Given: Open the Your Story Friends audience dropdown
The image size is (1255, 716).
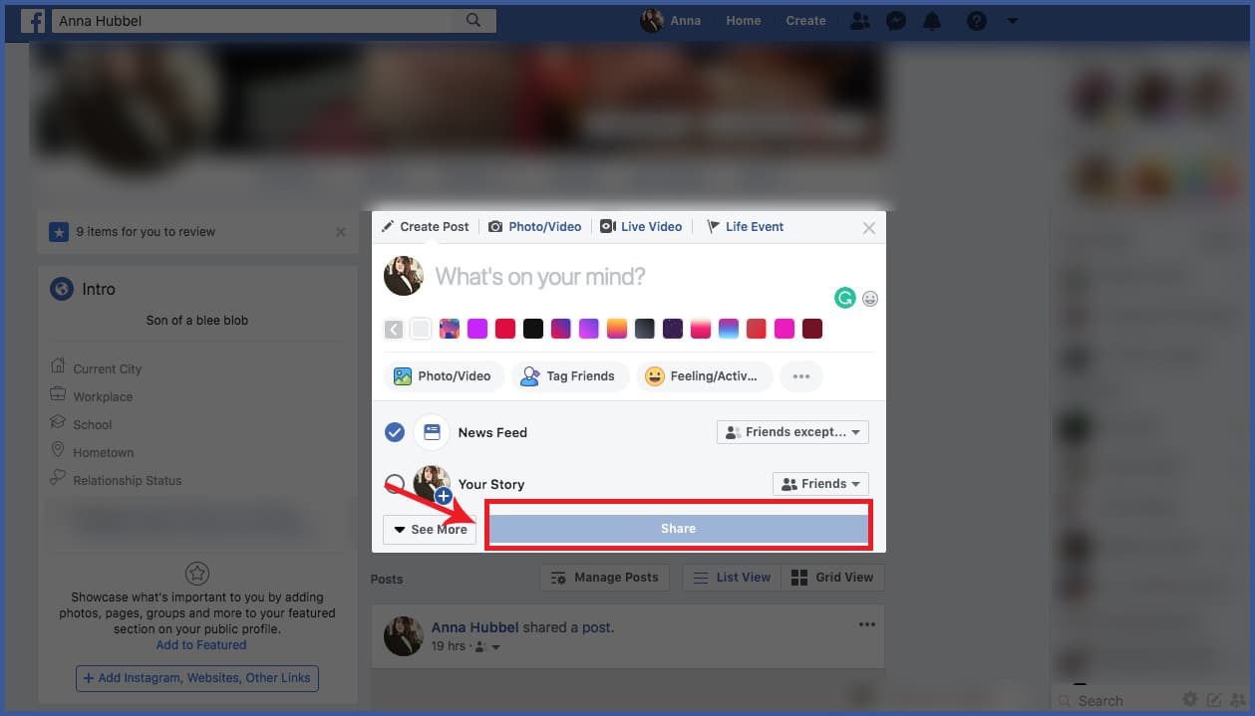Looking at the screenshot, I should click(x=820, y=484).
